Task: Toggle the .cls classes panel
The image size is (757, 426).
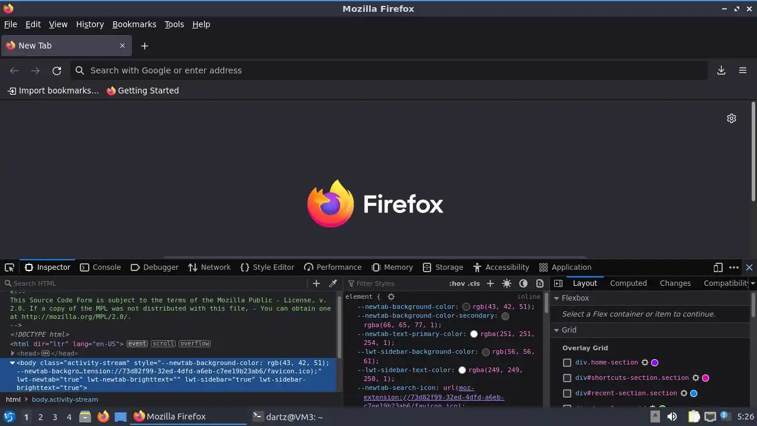Action: click(x=474, y=283)
